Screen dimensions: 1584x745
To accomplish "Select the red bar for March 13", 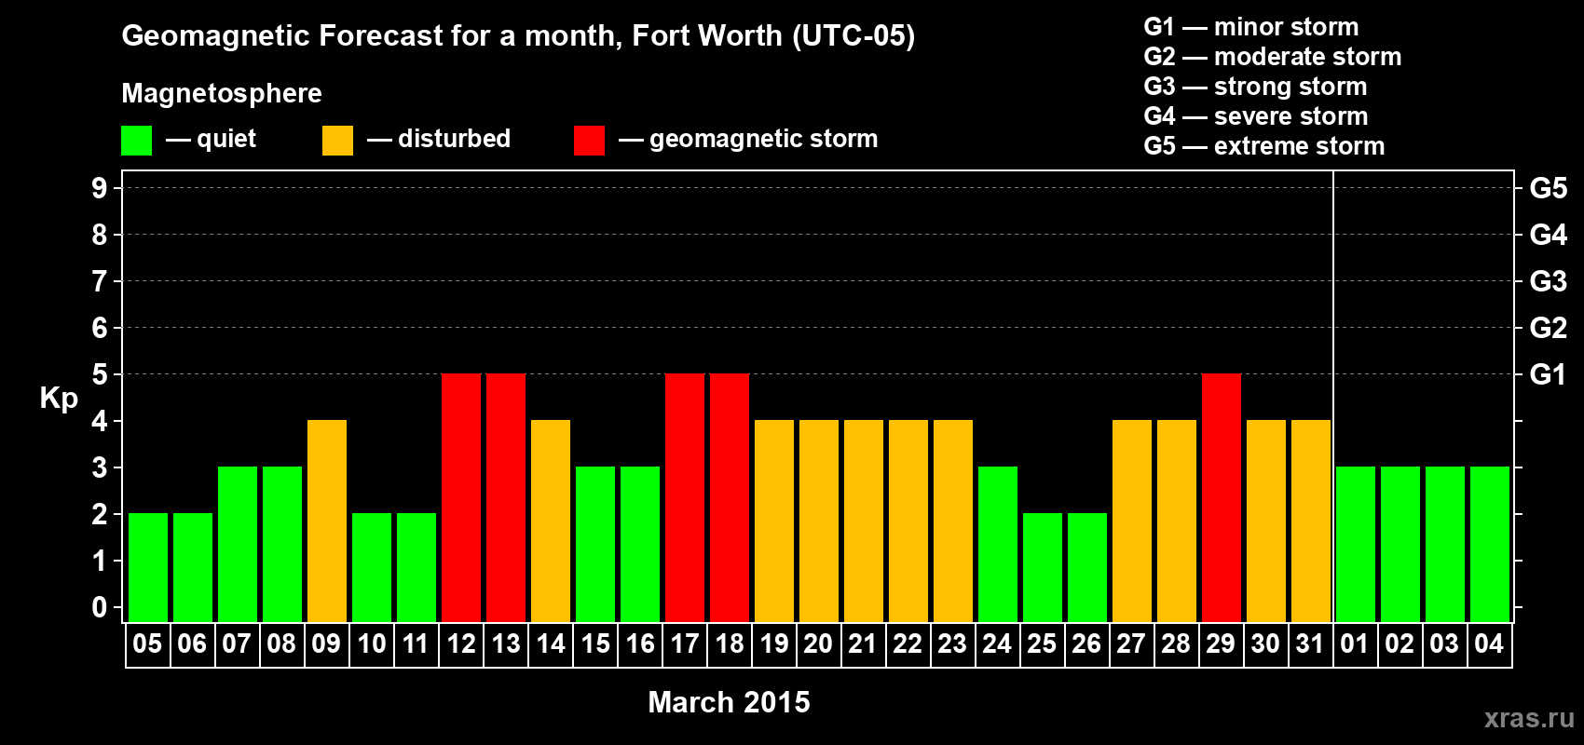I will [x=506, y=498].
